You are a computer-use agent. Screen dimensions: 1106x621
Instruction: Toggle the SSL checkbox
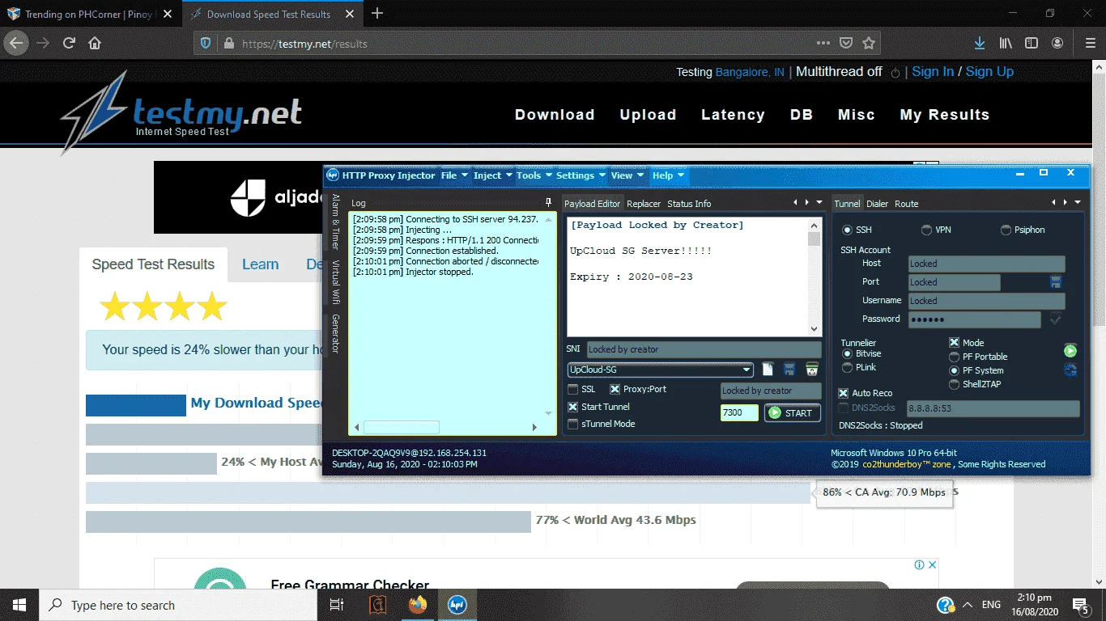pos(573,389)
